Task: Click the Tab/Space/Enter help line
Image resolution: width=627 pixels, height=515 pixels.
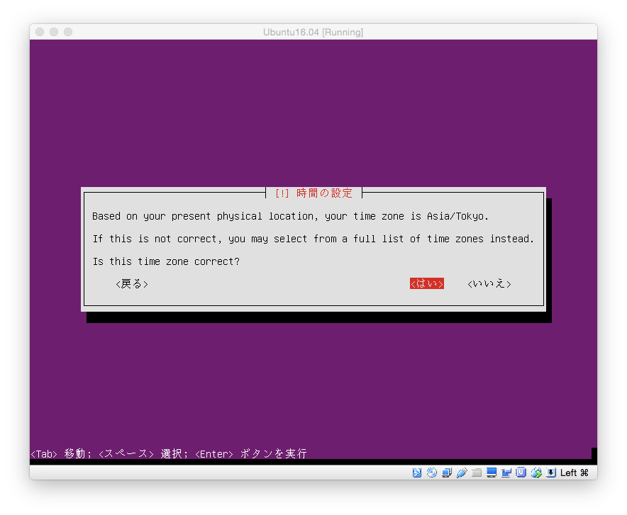Action: pos(169,453)
